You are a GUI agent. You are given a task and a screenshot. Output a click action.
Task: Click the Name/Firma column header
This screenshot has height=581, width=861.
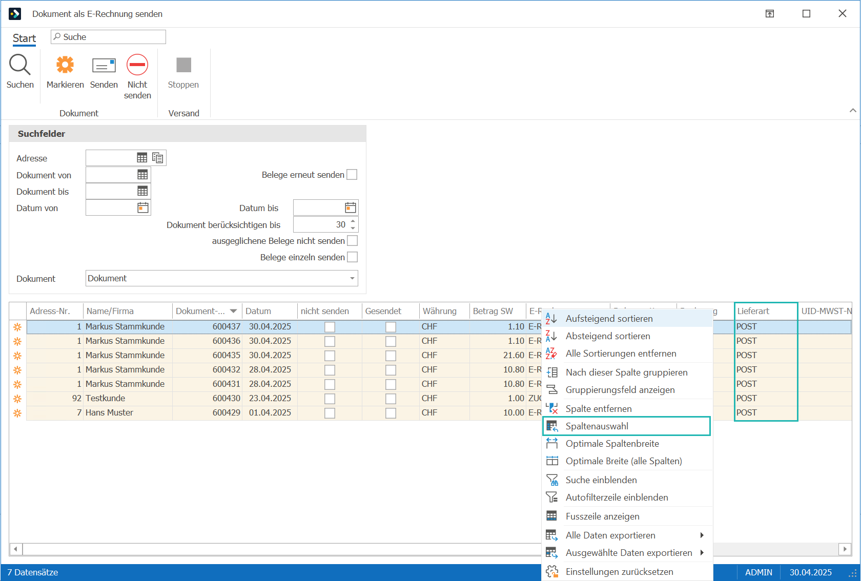coord(128,311)
